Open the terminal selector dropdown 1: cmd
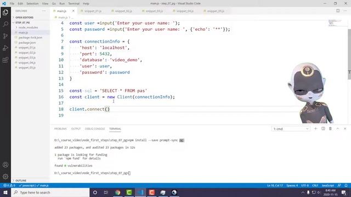 [291, 129]
